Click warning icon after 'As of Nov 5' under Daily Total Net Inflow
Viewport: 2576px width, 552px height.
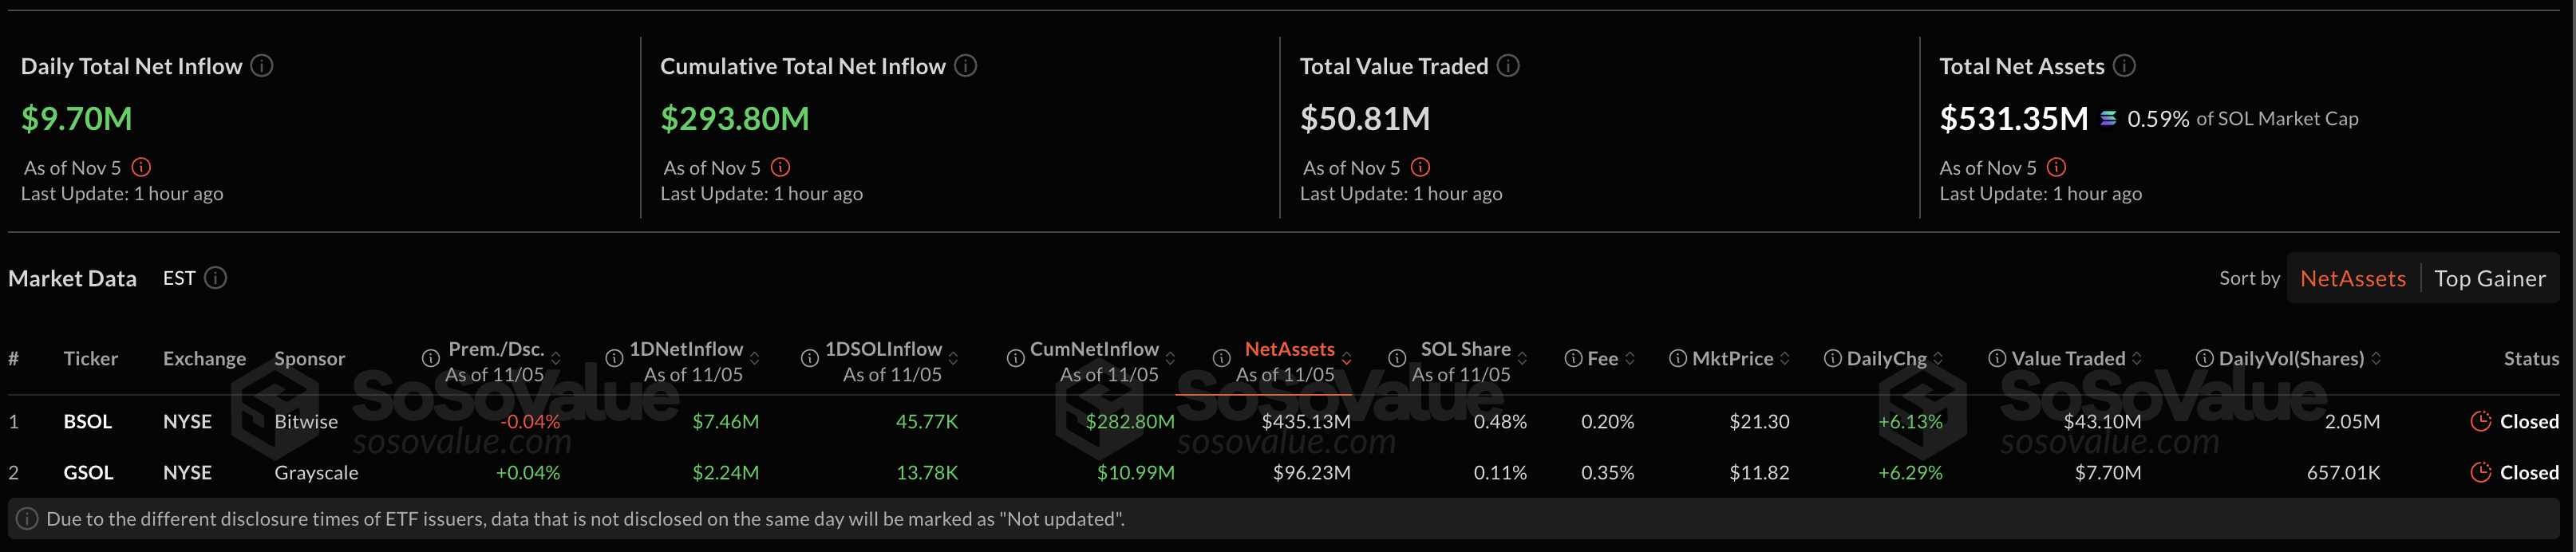pos(142,167)
